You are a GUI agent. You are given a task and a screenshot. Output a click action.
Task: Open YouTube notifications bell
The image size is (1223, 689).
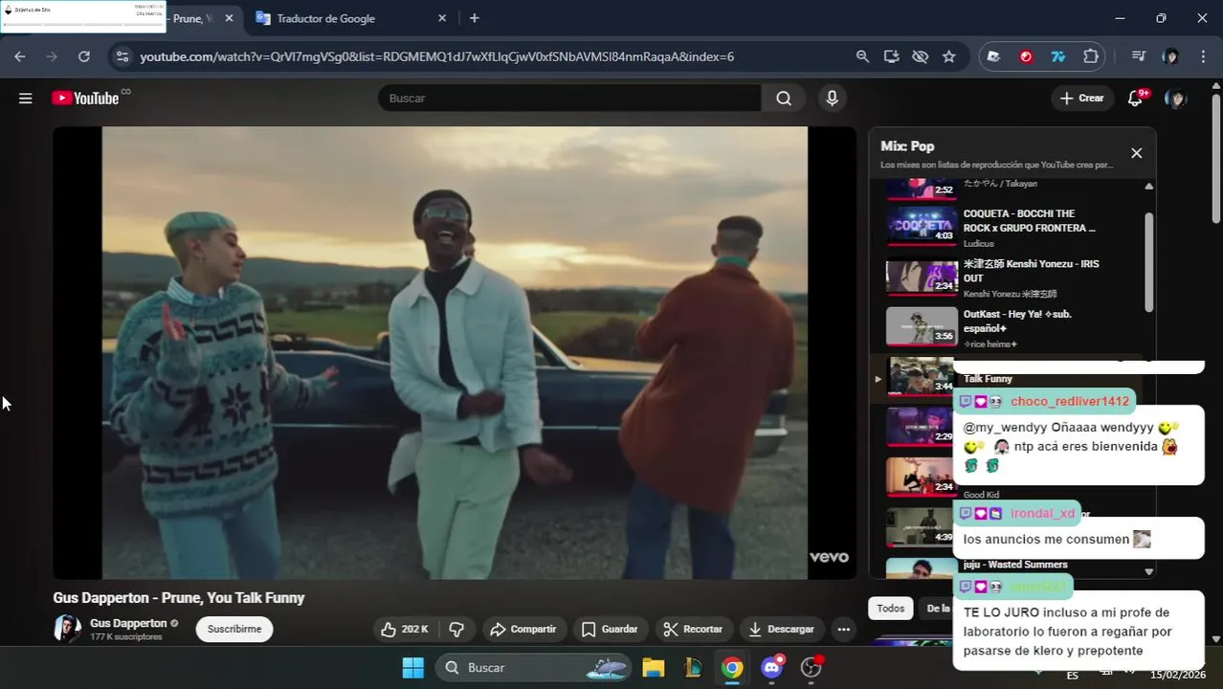click(x=1136, y=98)
